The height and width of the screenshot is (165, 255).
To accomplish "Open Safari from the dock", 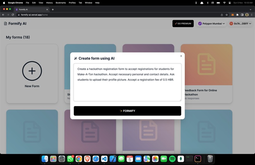I will pos(96,159).
